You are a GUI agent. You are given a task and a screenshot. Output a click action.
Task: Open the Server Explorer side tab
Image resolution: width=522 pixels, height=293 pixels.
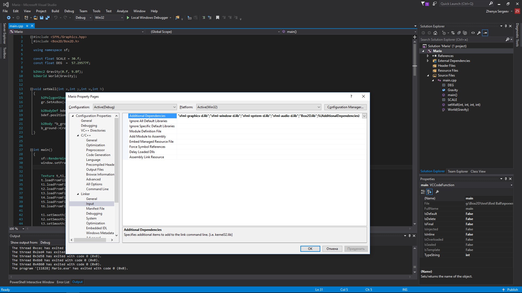point(4,33)
